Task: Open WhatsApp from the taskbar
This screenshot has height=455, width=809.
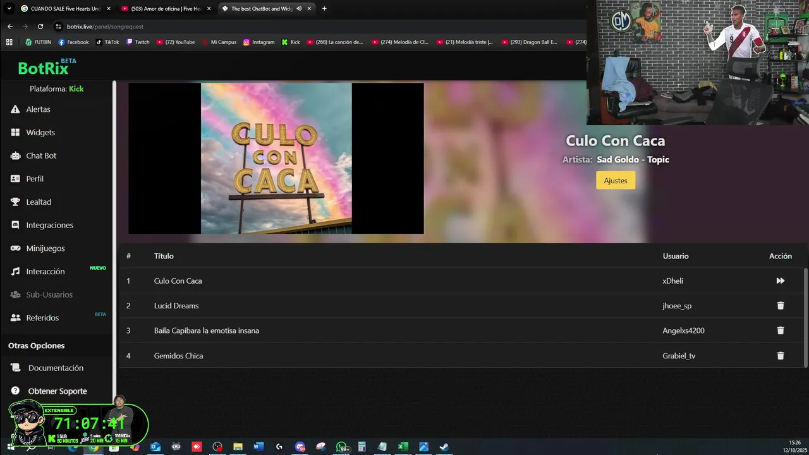Action: coord(342,447)
